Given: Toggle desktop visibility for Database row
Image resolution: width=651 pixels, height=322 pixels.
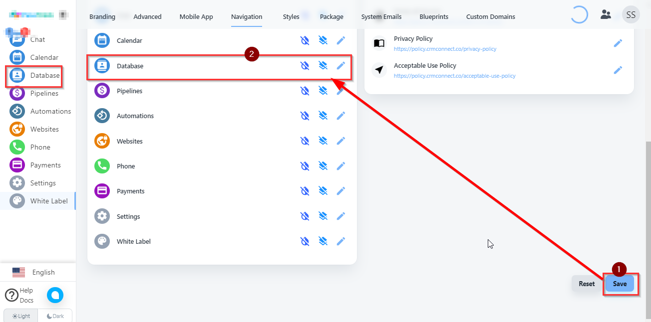Looking at the screenshot, I should click(x=305, y=66).
